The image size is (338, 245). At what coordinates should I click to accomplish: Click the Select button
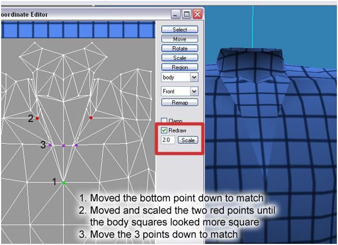[x=180, y=30]
